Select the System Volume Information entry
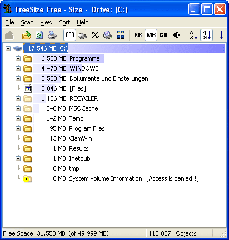This screenshot has height=240, width=229. click(x=106, y=178)
